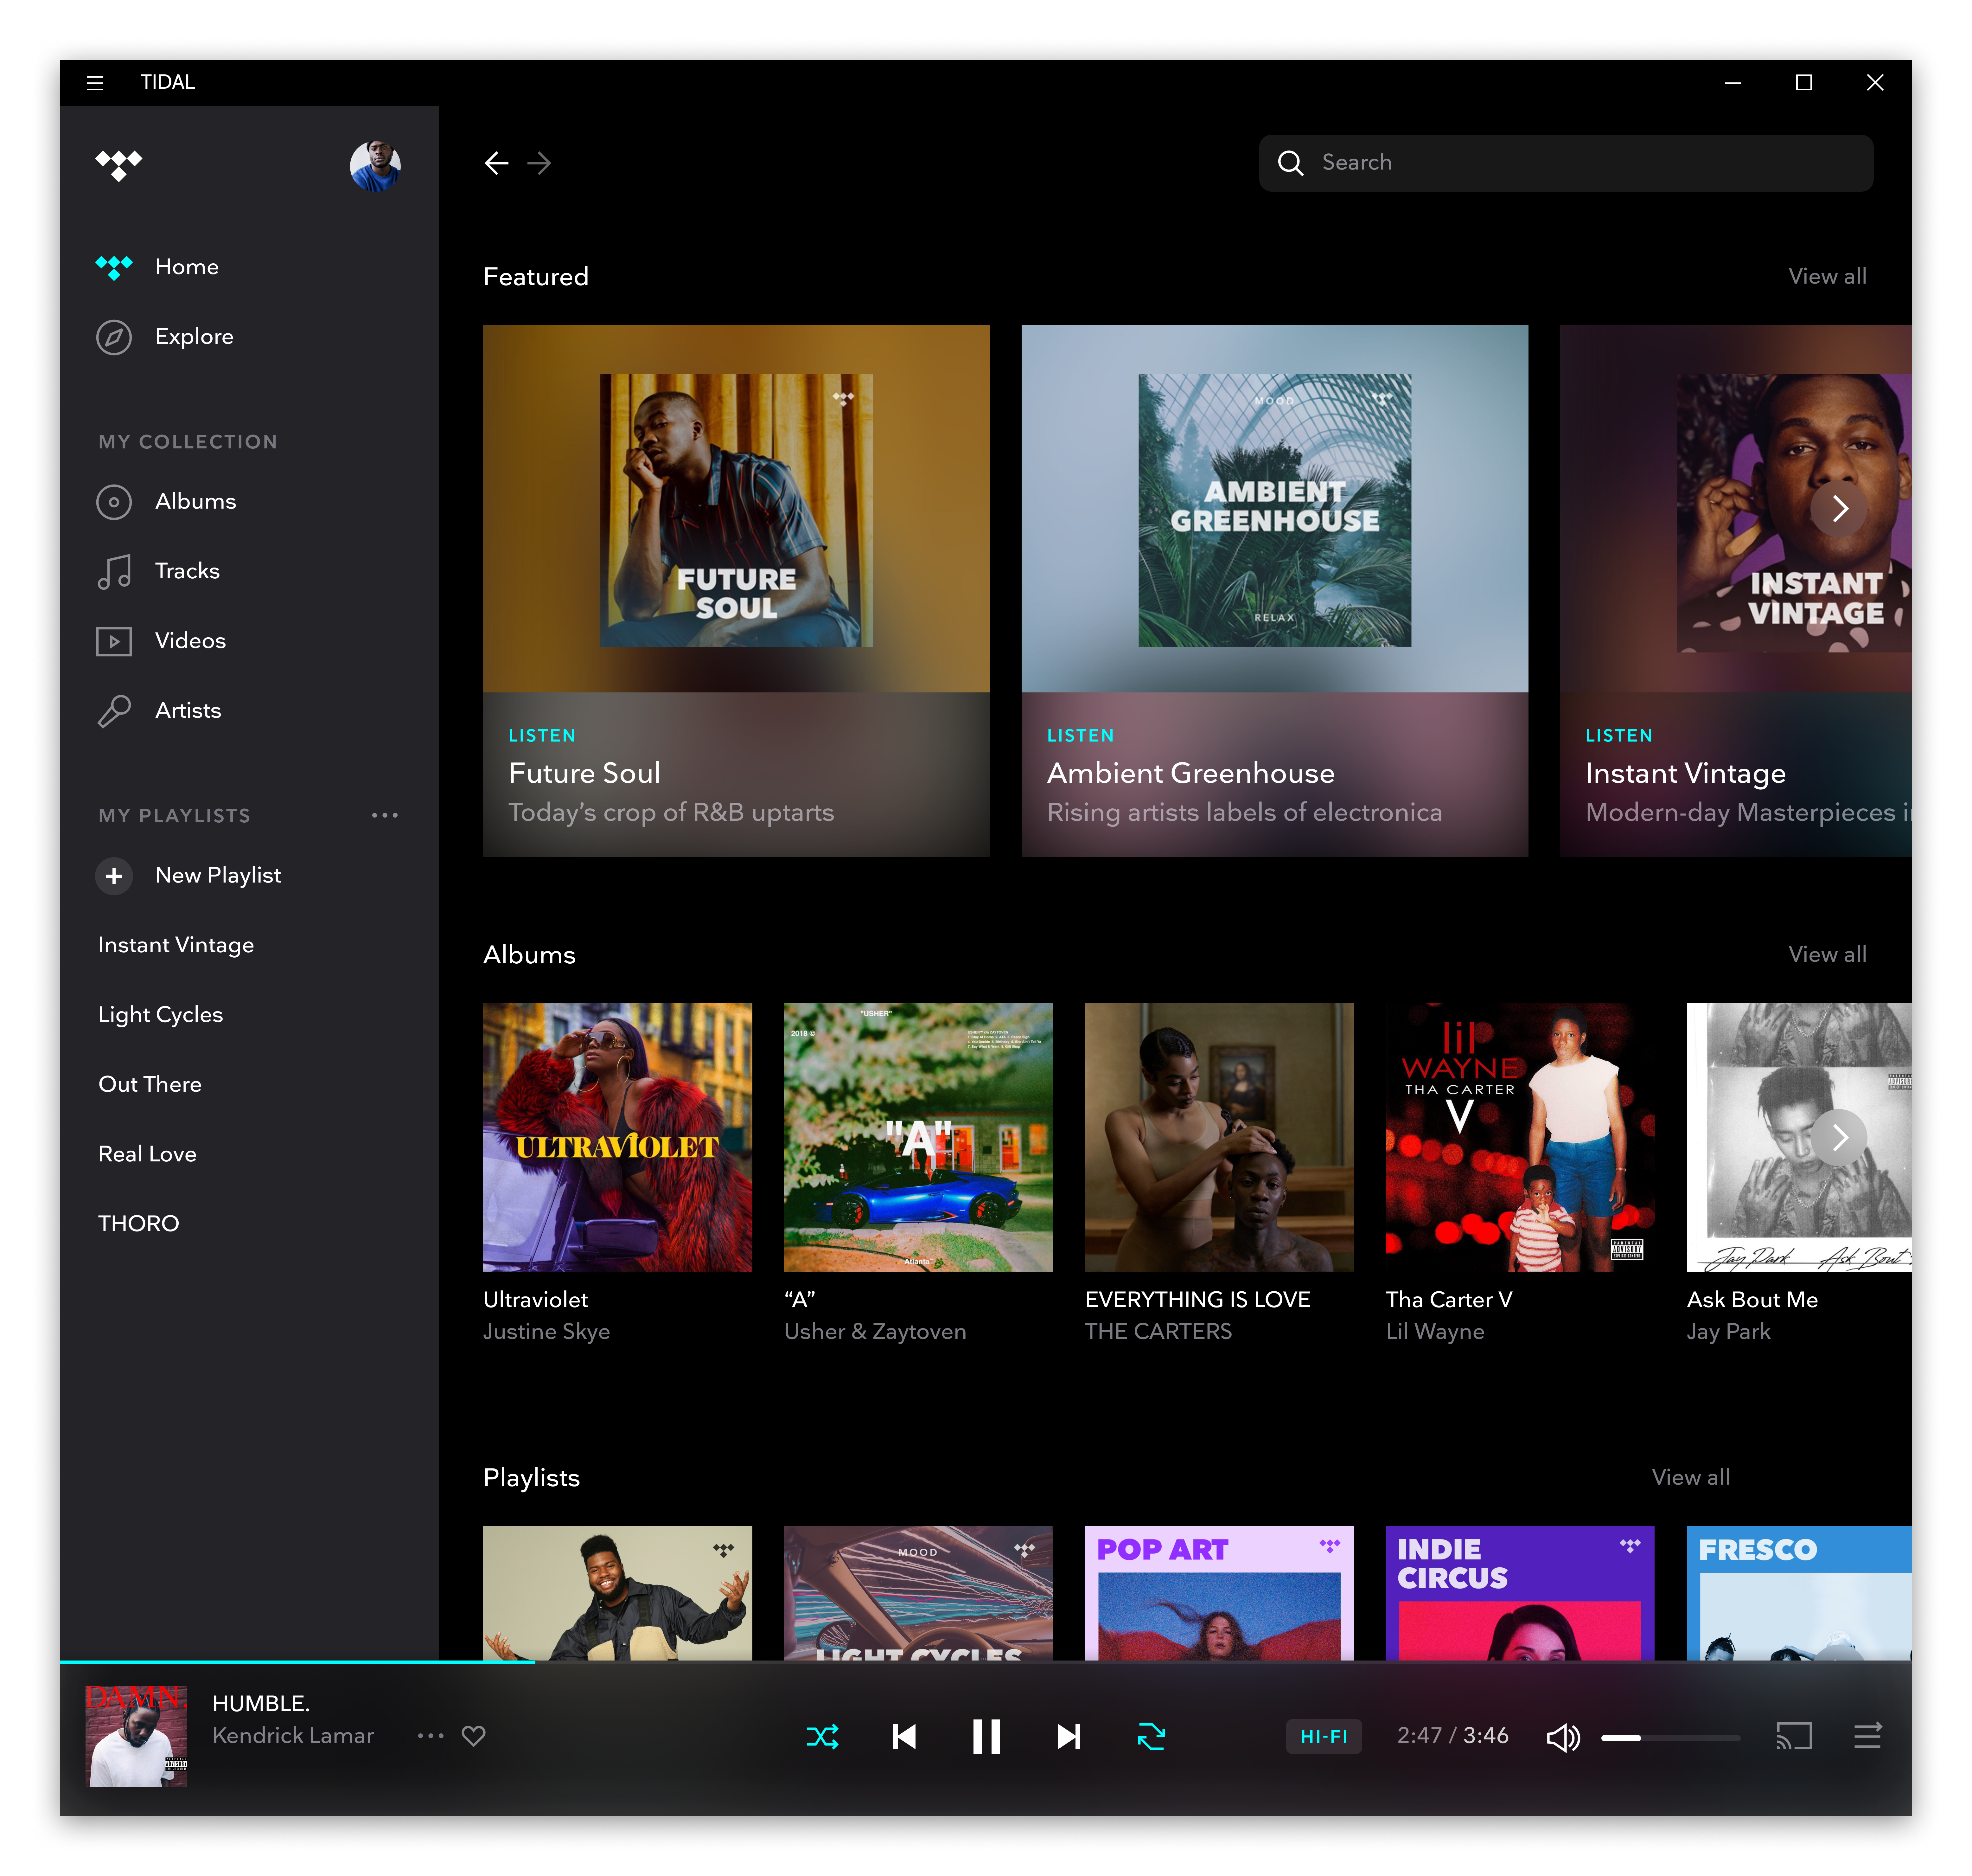Viewport: 1972px width, 1876px height.
Task: Open the hamburger menu next to TIDAL
Action: [95, 82]
